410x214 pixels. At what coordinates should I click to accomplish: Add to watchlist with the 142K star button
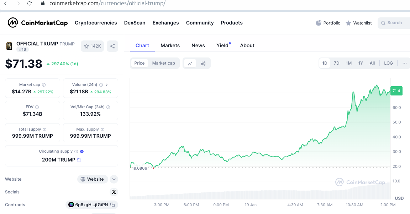pos(92,46)
